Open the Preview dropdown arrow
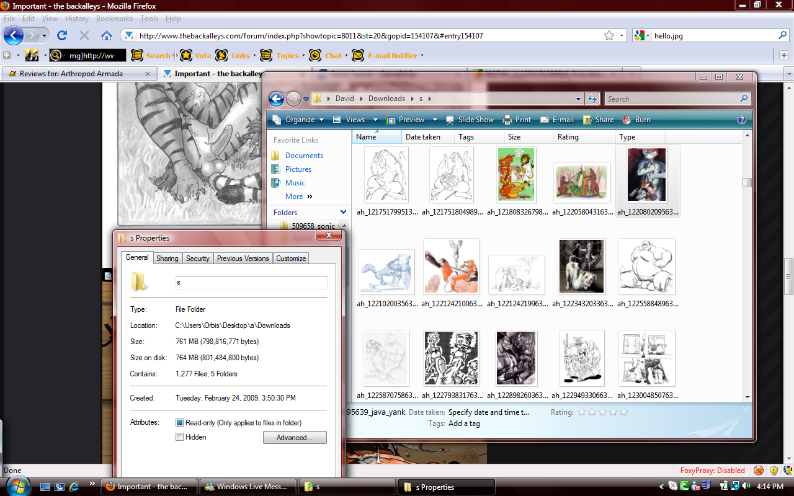The image size is (794, 496). 435,120
